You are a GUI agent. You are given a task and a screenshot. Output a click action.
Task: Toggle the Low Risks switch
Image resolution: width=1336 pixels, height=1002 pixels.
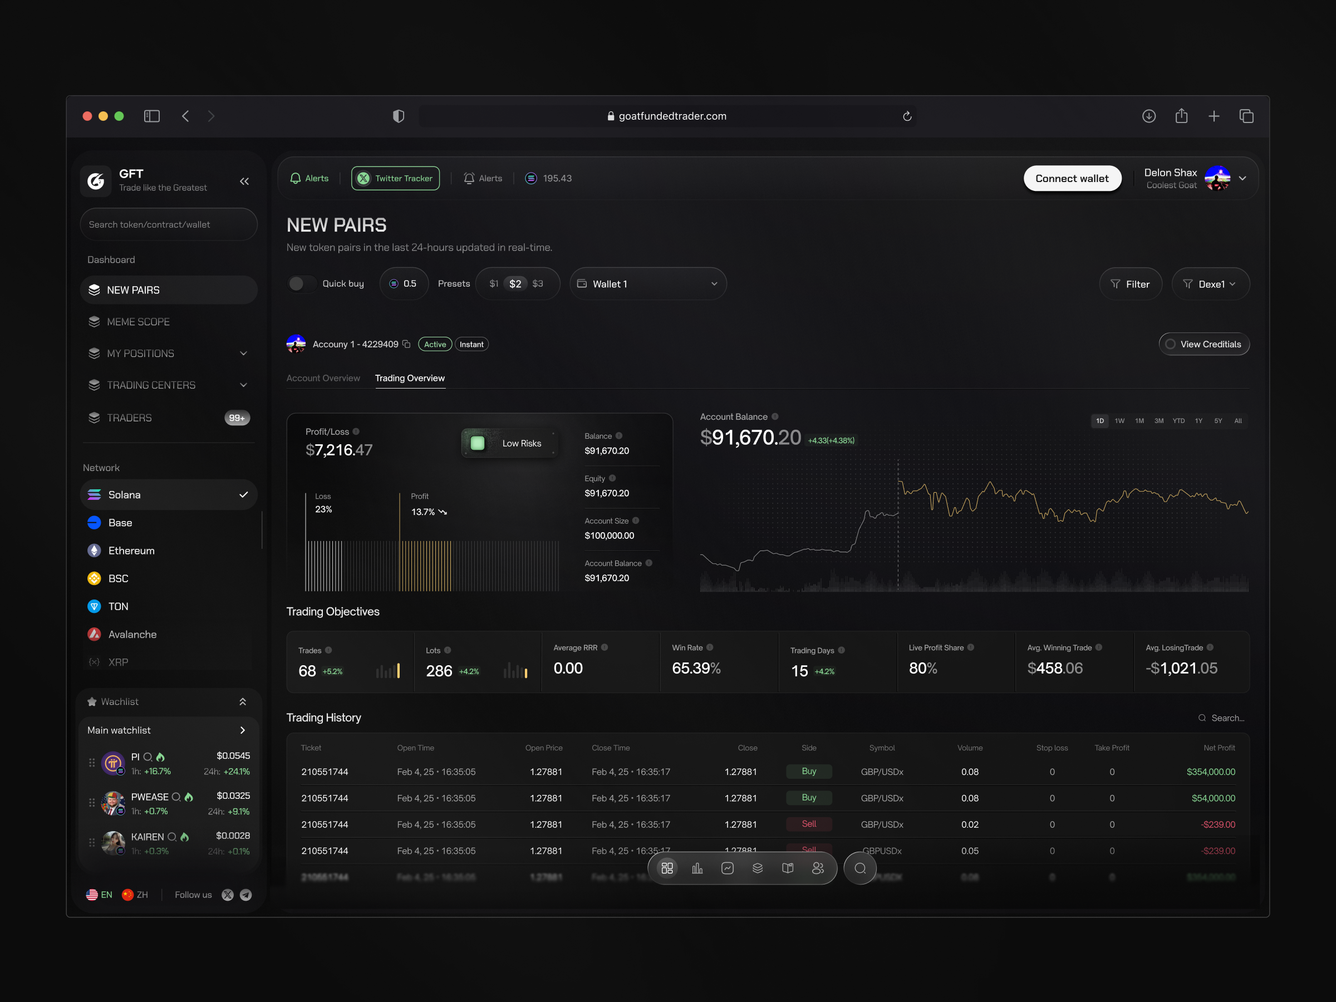(478, 443)
